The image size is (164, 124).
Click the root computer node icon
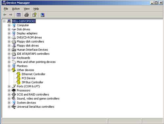[9, 21]
